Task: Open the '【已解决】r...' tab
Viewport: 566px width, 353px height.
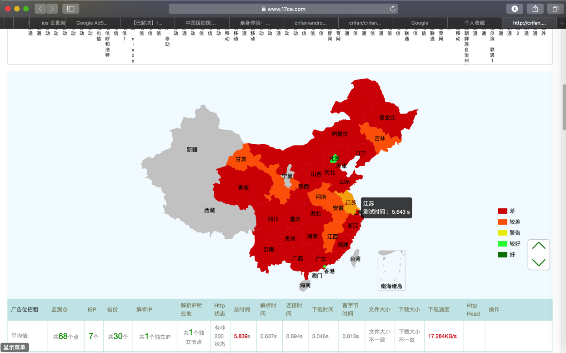Action: 147,23
